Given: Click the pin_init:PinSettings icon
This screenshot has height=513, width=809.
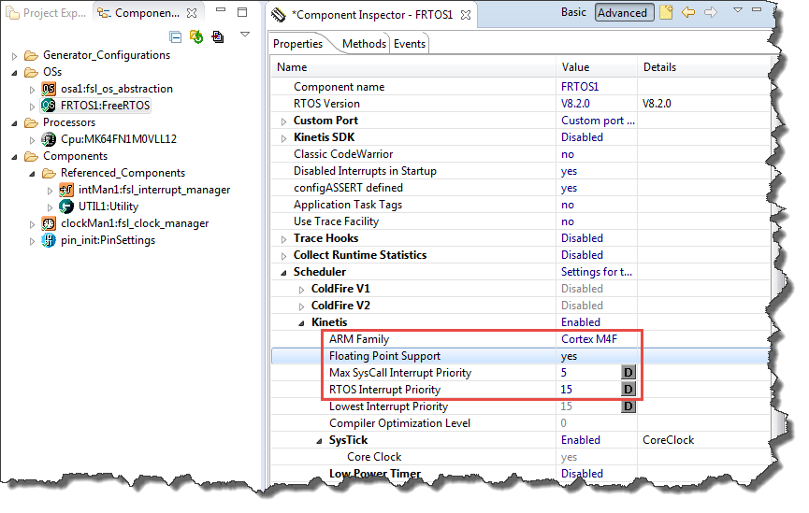Looking at the screenshot, I should point(49,240).
